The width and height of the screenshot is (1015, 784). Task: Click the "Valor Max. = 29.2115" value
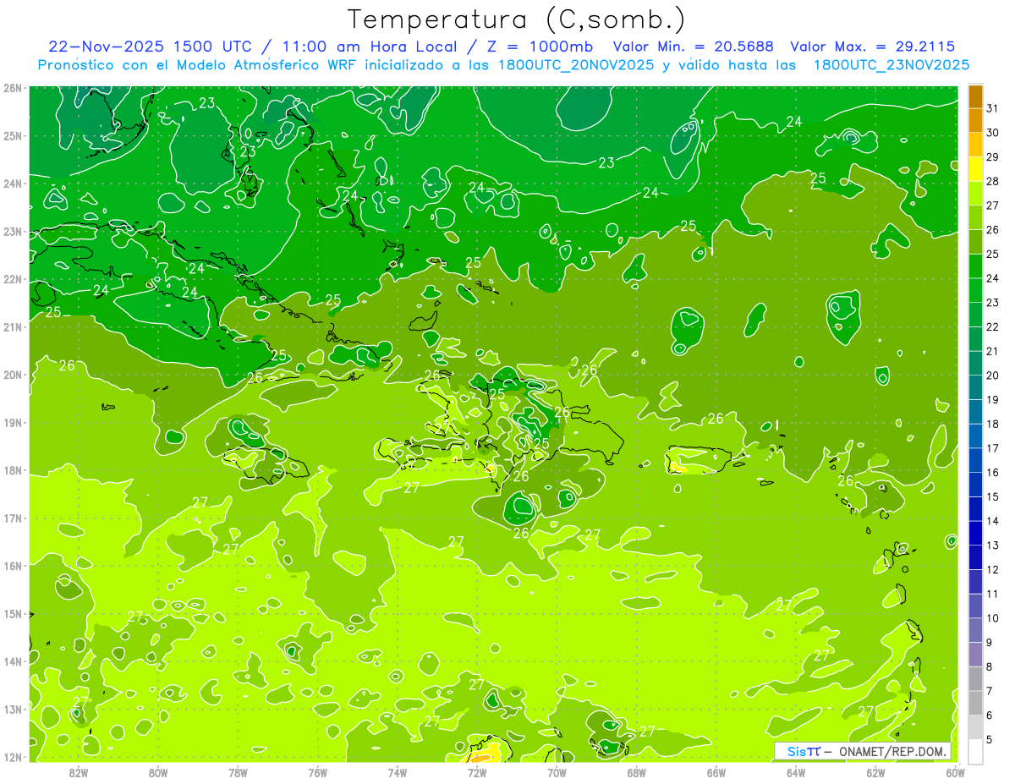[873, 47]
